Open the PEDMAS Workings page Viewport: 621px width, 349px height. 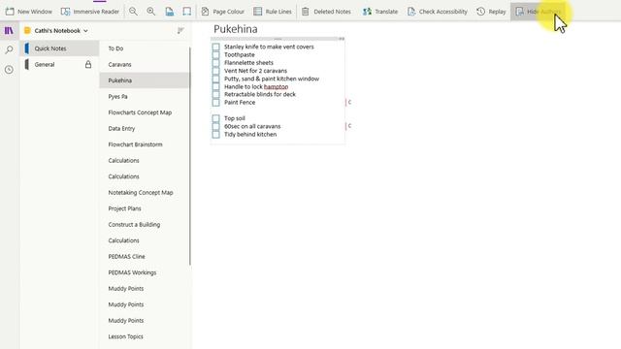(x=145, y=272)
